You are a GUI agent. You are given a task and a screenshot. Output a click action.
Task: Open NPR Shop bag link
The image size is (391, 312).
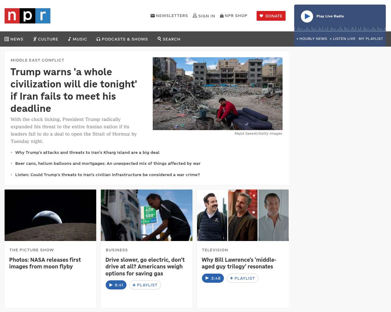[234, 16]
